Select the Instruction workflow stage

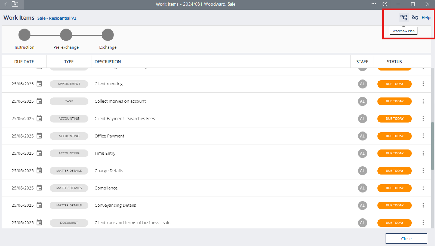tap(24, 35)
